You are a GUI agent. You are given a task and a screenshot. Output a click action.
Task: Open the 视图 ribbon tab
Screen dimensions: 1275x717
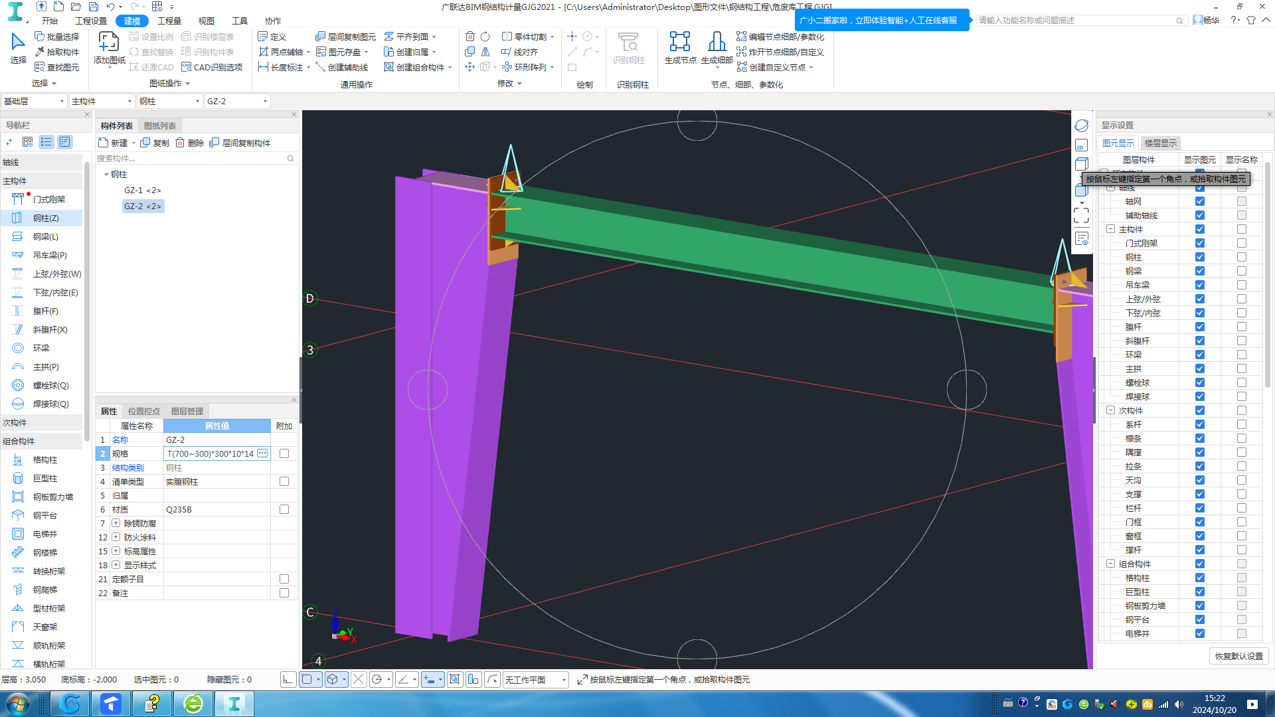(207, 21)
